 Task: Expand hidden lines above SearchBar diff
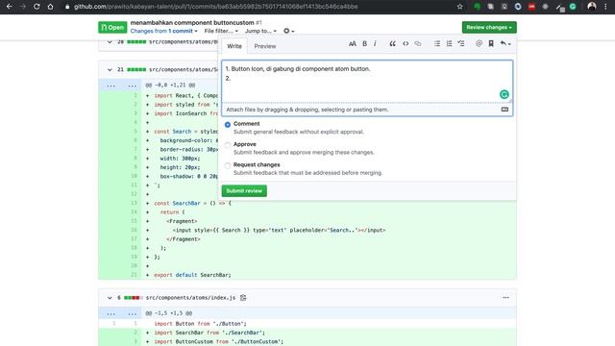click(x=122, y=86)
